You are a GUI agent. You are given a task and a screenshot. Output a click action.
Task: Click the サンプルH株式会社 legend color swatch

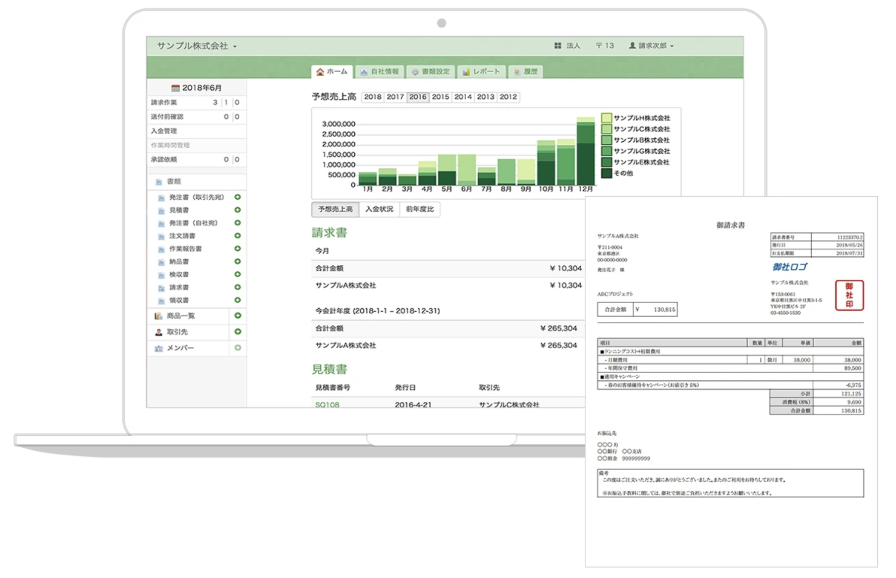pyautogui.click(x=606, y=118)
